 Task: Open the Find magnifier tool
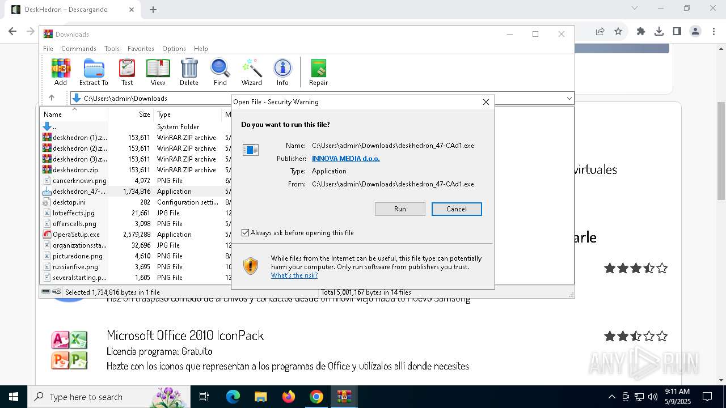(220, 72)
